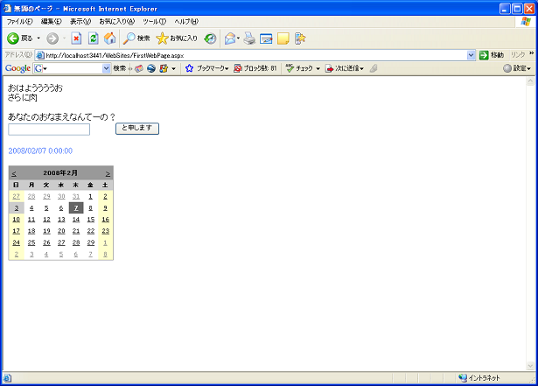Click the Print icon in the toolbar
Image resolution: width=538 pixels, height=386 pixels.
coord(249,39)
